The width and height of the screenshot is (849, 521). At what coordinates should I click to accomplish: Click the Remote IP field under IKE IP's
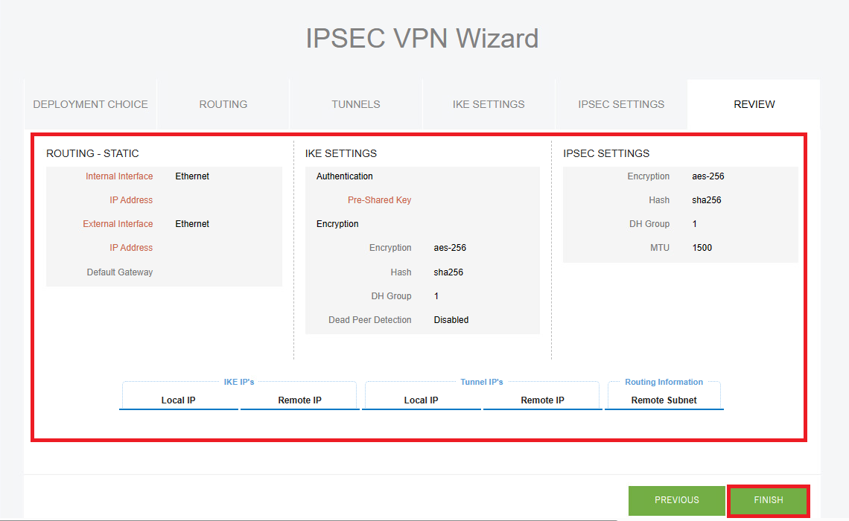tap(299, 400)
